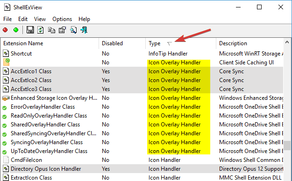
Task: Sort by the Description column header
Action: (250, 43)
